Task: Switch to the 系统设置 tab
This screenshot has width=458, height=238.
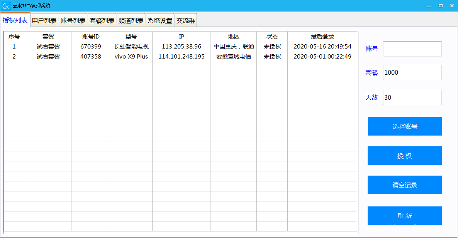Action: point(160,21)
